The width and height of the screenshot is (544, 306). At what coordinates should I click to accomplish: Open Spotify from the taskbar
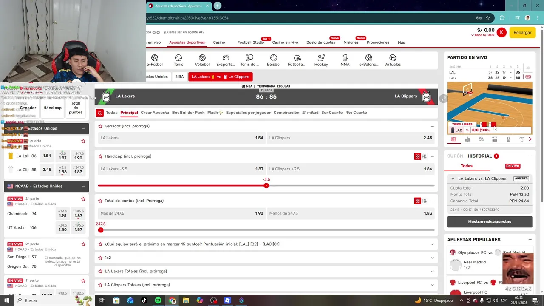coord(158,300)
